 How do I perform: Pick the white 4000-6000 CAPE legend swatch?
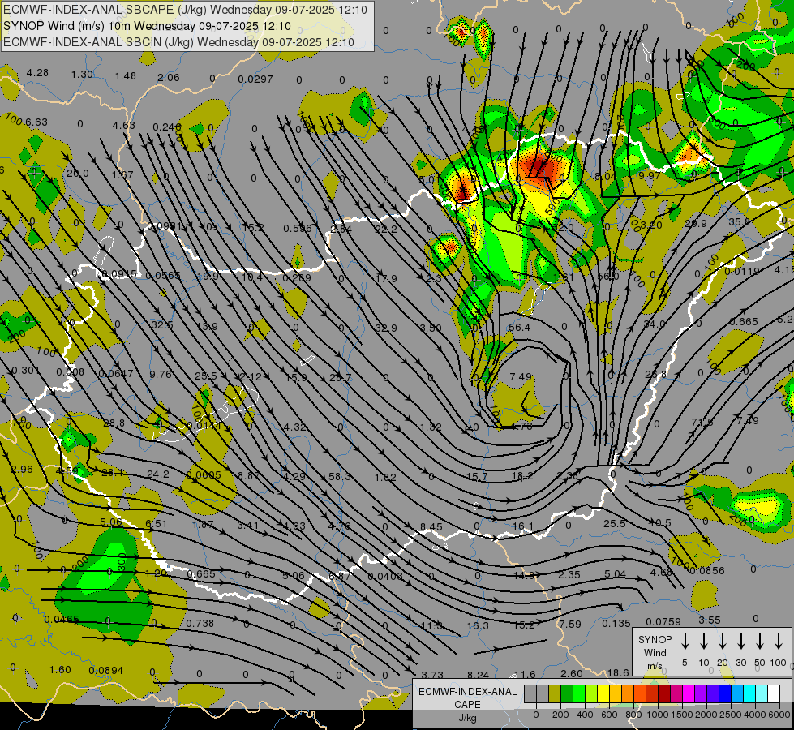[774, 694]
